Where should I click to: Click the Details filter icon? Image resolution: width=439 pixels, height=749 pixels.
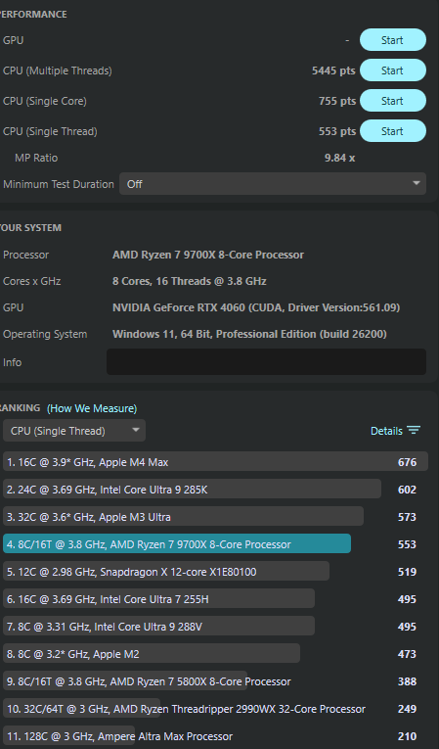[414, 431]
